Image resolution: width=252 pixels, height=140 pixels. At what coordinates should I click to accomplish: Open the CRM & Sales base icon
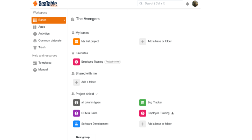[x=77, y=113]
